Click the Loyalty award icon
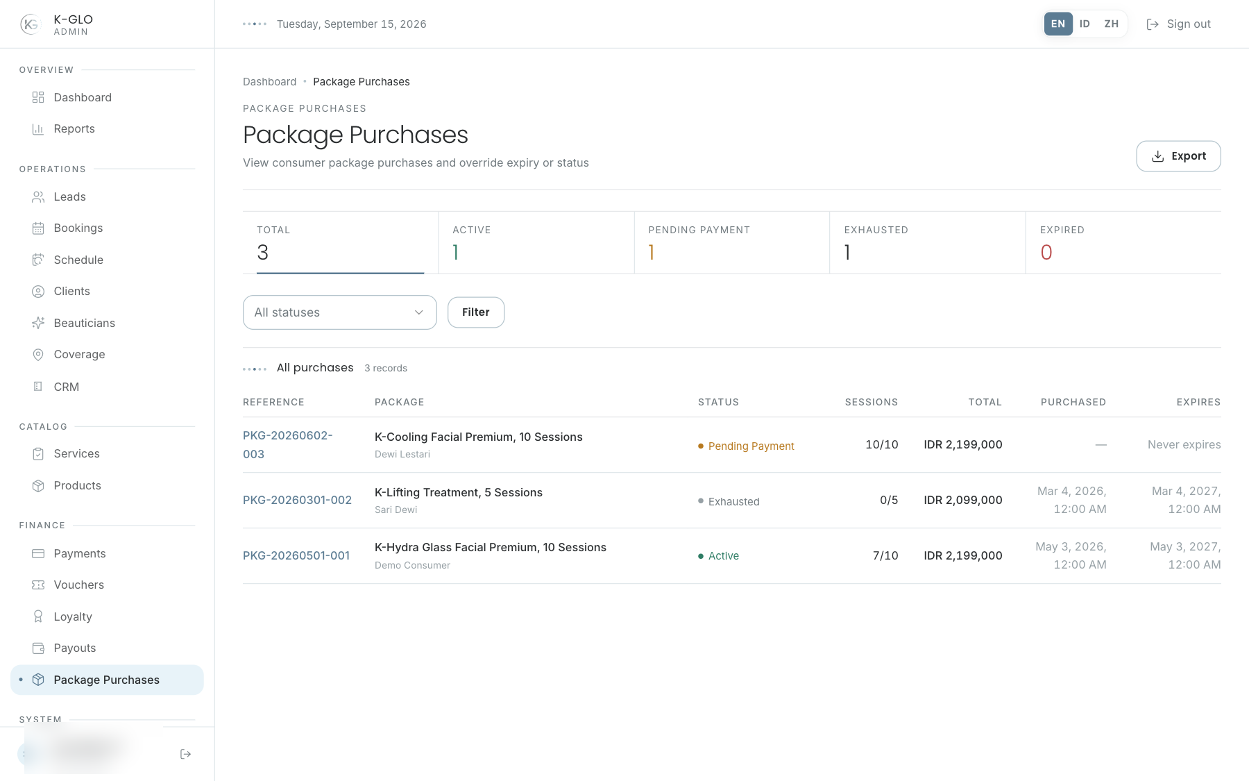 coord(38,616)
